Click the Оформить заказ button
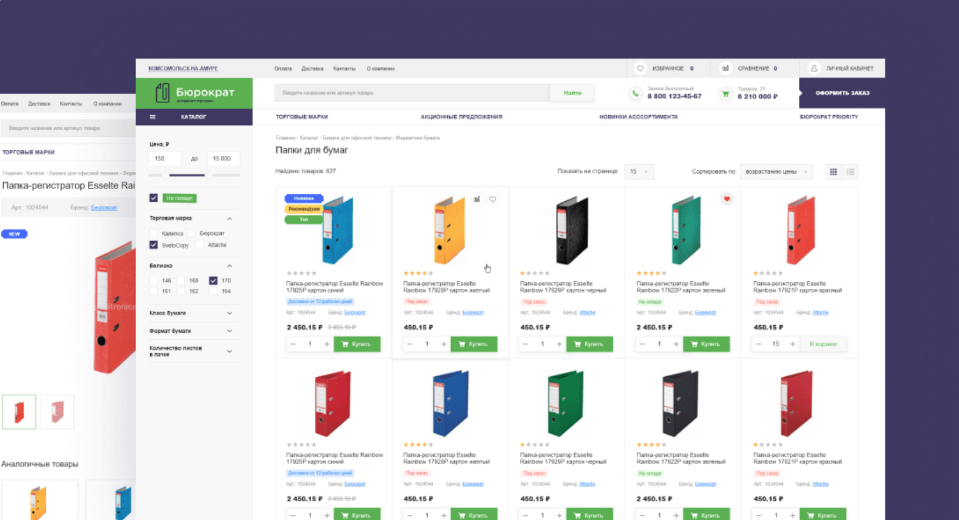This screenshot has height=520, width=959. pos(842,93)
